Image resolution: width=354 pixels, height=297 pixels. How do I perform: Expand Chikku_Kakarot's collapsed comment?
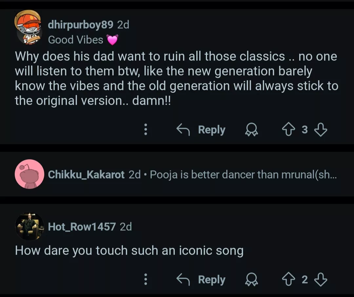click(243, 175)
